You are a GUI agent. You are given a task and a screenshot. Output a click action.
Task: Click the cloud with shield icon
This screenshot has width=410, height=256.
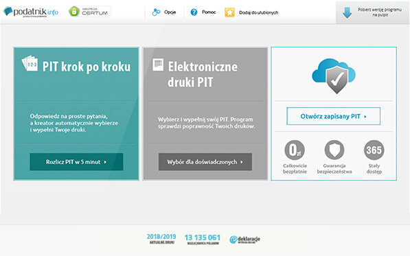[334, 75]
